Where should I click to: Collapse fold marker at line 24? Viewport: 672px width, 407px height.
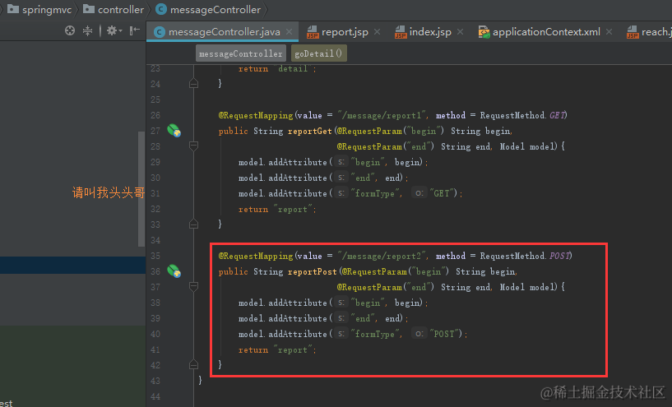194,84
